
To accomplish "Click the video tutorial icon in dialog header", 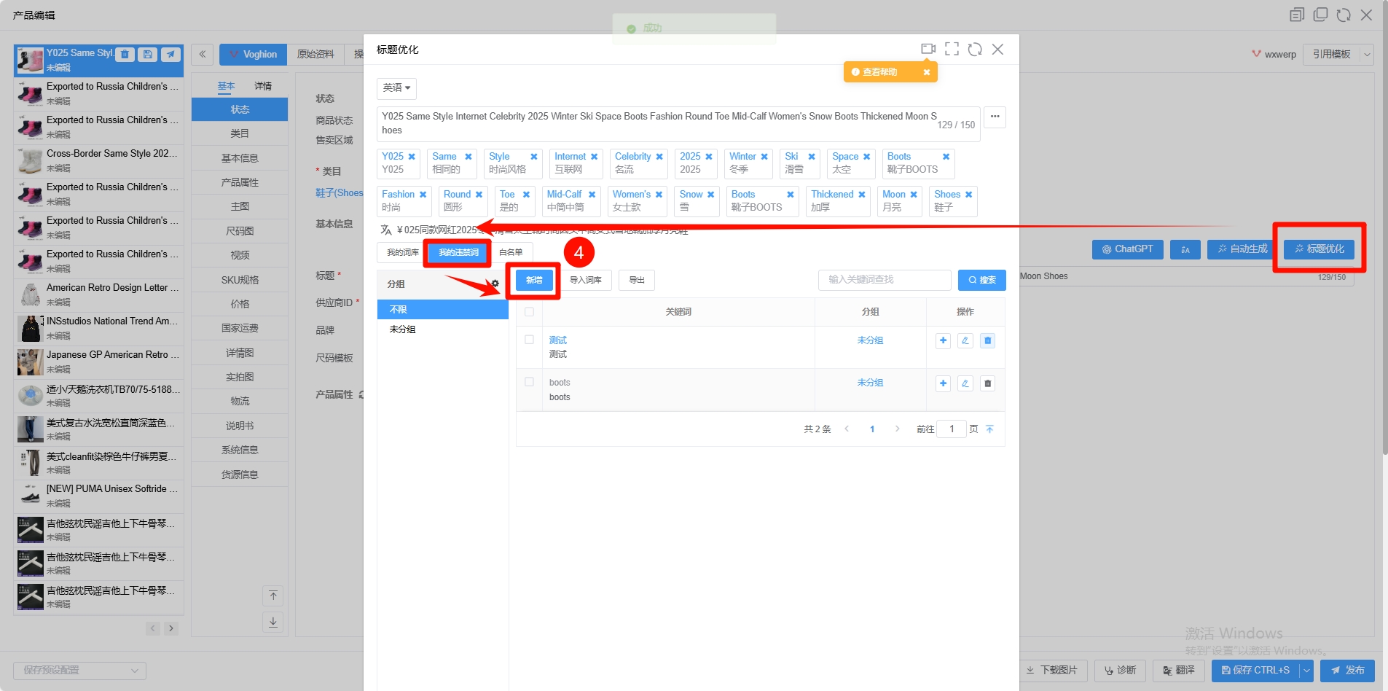I will [928, 49].
